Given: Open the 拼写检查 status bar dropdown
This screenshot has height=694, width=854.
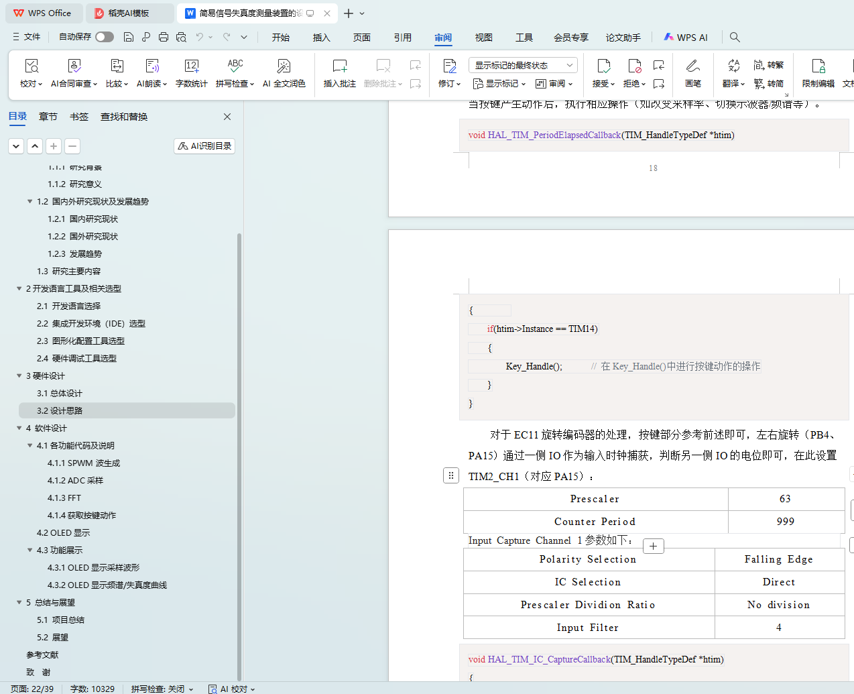Looking at the screenshot, I should tap(162, 689).
